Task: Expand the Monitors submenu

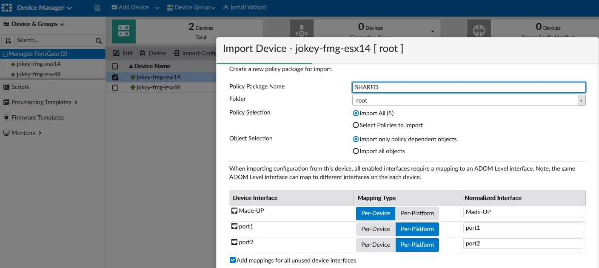Action: point(40,133)
